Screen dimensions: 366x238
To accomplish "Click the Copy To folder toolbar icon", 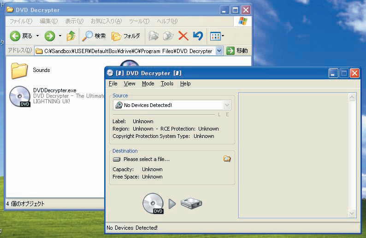I will coord(168,36).
